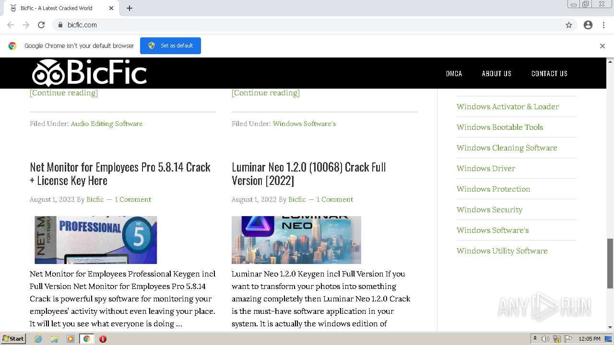This screenshot has width=614, height=345.
Task: Continue reading the Windows Software's post
Action: tap(266, 92)
